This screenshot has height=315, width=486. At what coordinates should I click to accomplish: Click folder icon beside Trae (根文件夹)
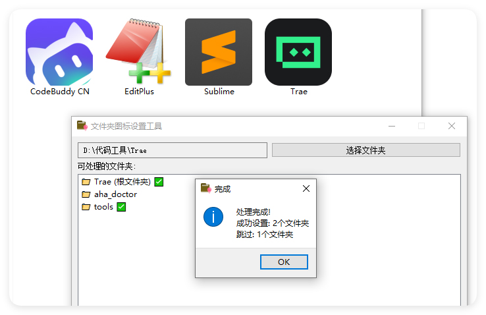tap(86, 182)
